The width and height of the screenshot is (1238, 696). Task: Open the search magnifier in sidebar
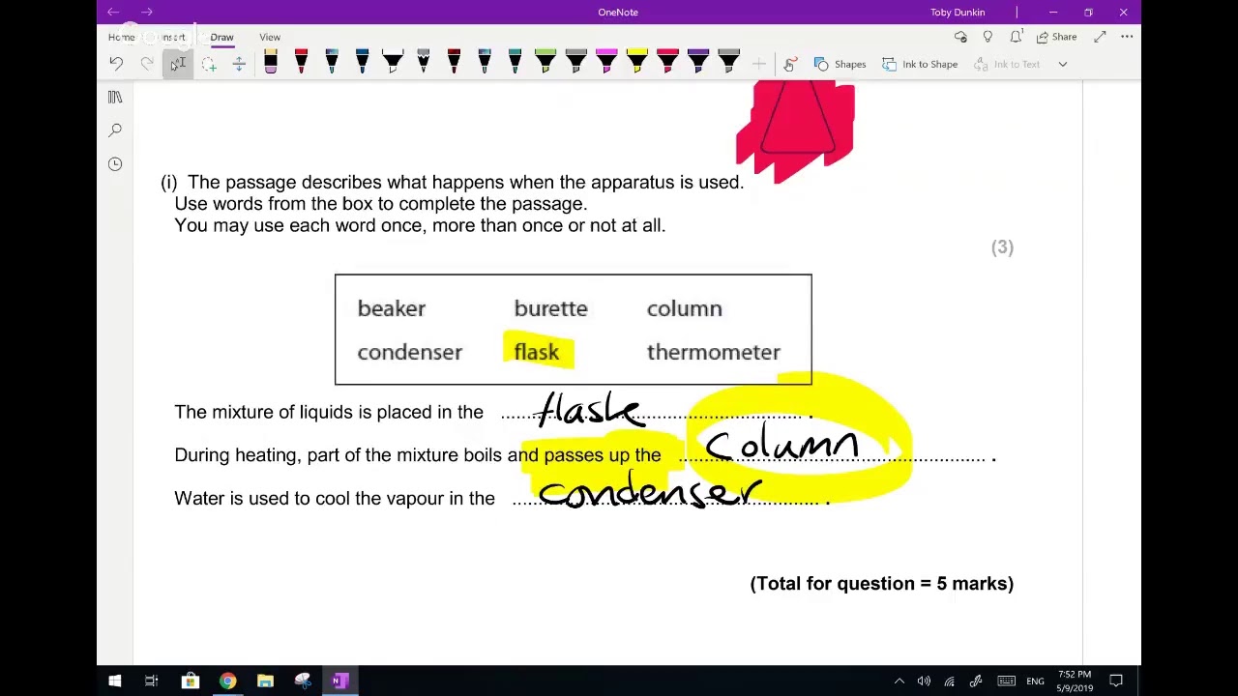[x=115, y=130]
